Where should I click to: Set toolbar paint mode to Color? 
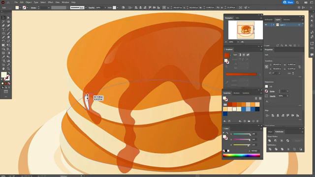2,84
